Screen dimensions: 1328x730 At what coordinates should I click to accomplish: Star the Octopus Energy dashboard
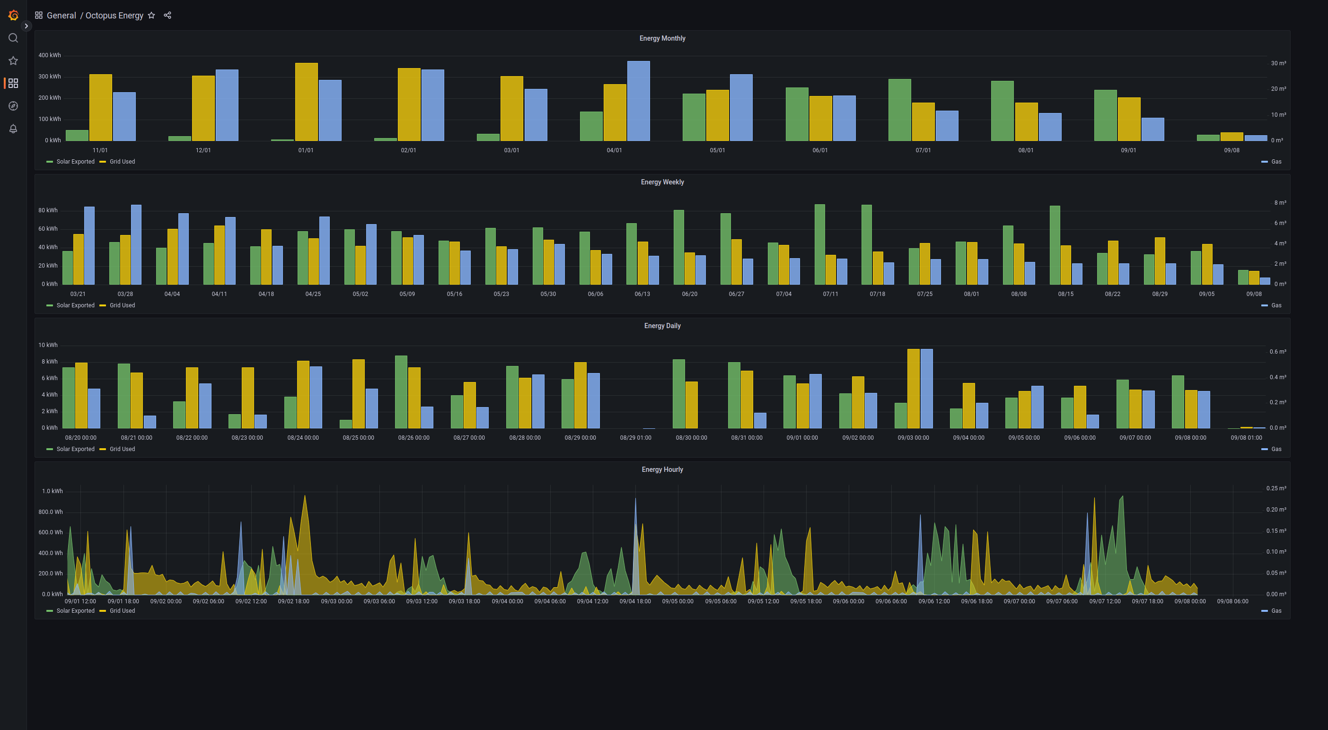pos(151,16)
